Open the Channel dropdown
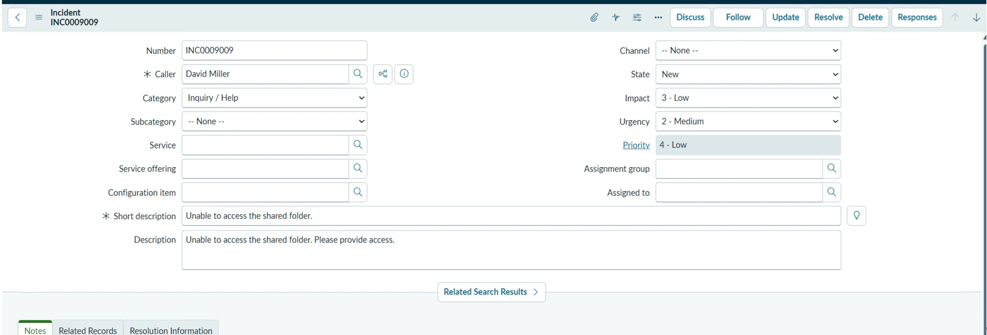The height and width of the screenshot is (335, 987). point(748,50)
